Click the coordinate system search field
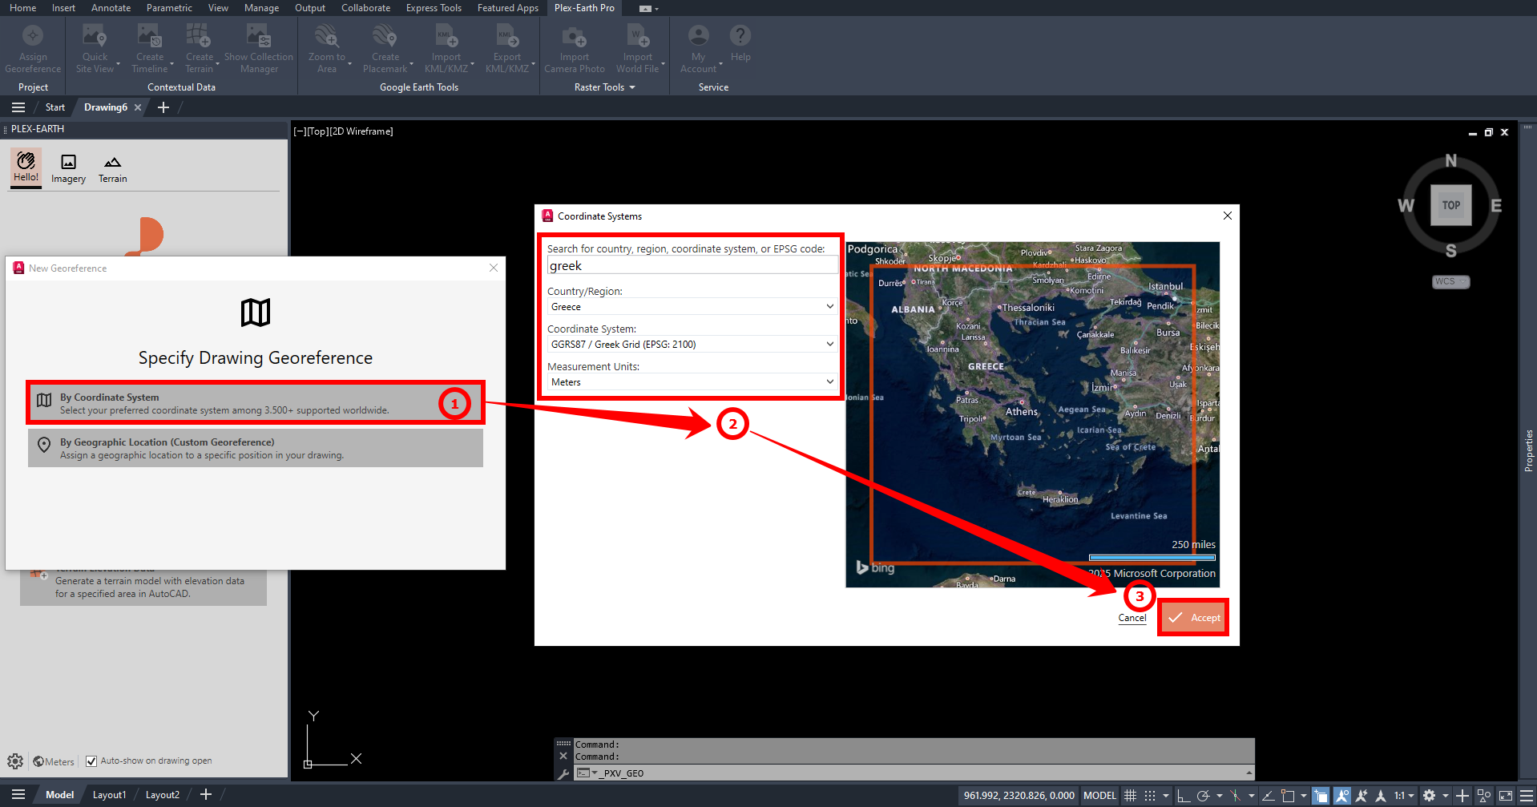 692,265
